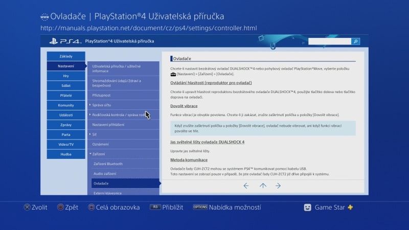The image size is (409, 230).
Task: Open Shromažďování údajů/Zdraví a bezpečnost
Action: click(123, 83)
